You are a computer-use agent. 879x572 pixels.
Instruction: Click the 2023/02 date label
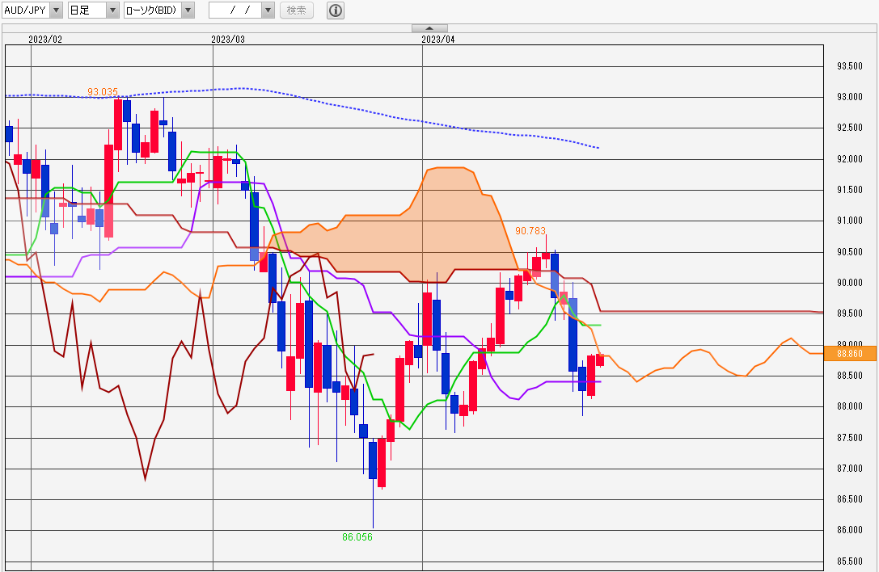pyautogui.click(x=44, y=40)
